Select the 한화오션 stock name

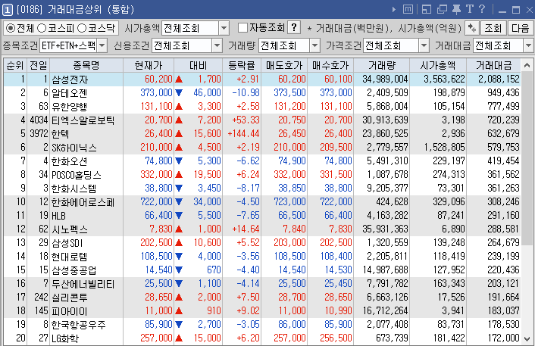pyautogui.click(x=70, y=161)
